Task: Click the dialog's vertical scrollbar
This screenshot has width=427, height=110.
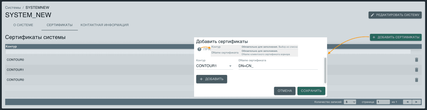Action: [x=325, y=70]
